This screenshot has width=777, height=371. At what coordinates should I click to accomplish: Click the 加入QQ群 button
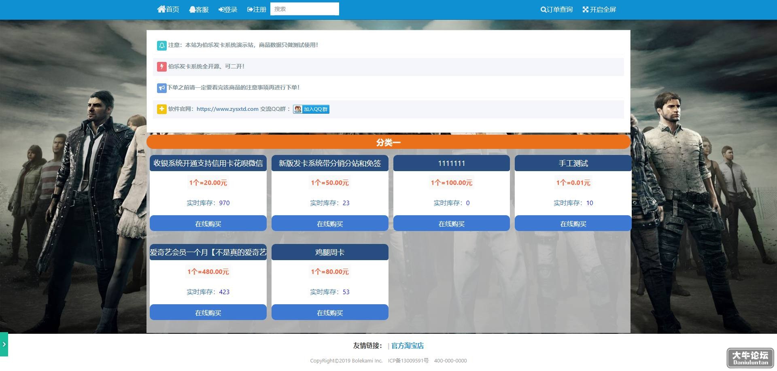click(311, 109)
